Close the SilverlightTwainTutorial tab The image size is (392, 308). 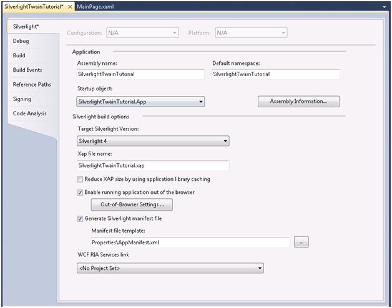[71, 7]
